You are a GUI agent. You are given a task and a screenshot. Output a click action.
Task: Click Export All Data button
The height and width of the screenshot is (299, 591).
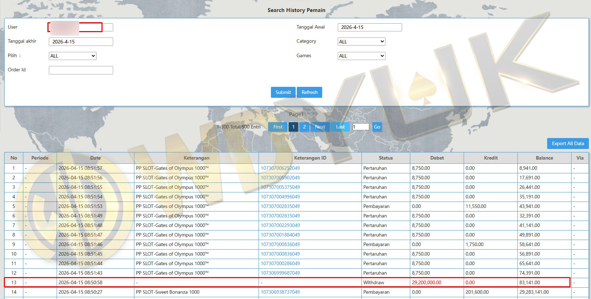pyautogui.click(x=568, y=143)
